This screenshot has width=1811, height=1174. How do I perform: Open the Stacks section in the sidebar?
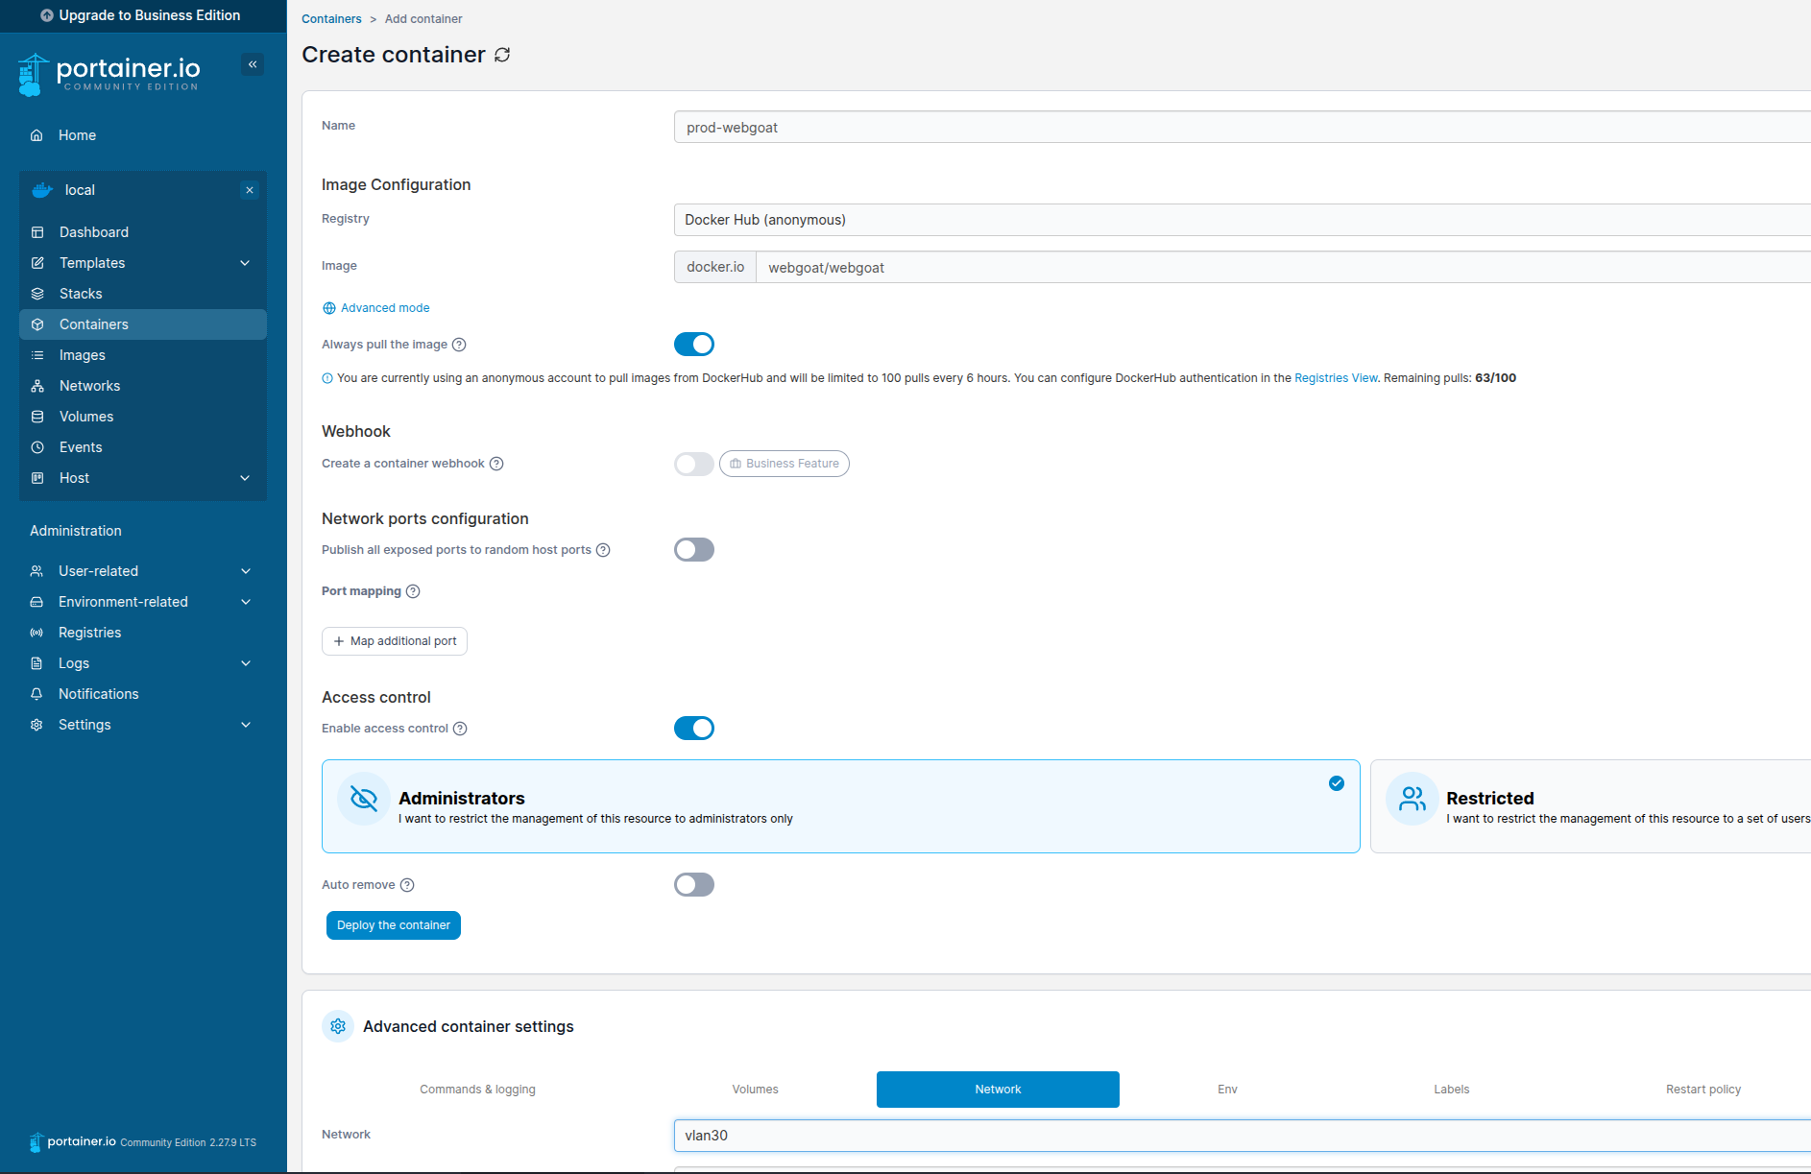tap(81, 293)
